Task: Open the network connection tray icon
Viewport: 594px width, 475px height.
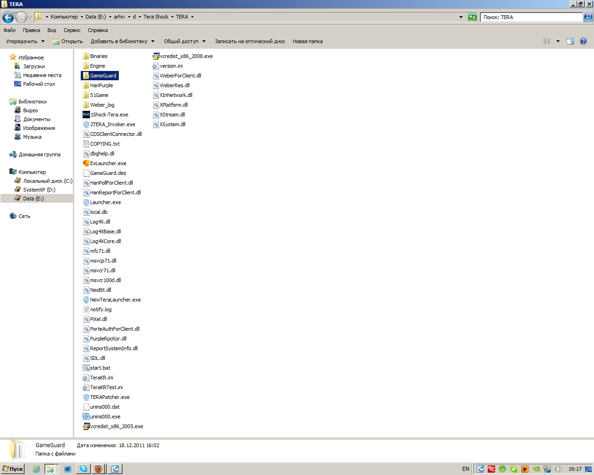Action: pos(547,469)
